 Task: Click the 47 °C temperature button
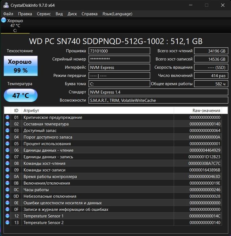tap(21, 95)
